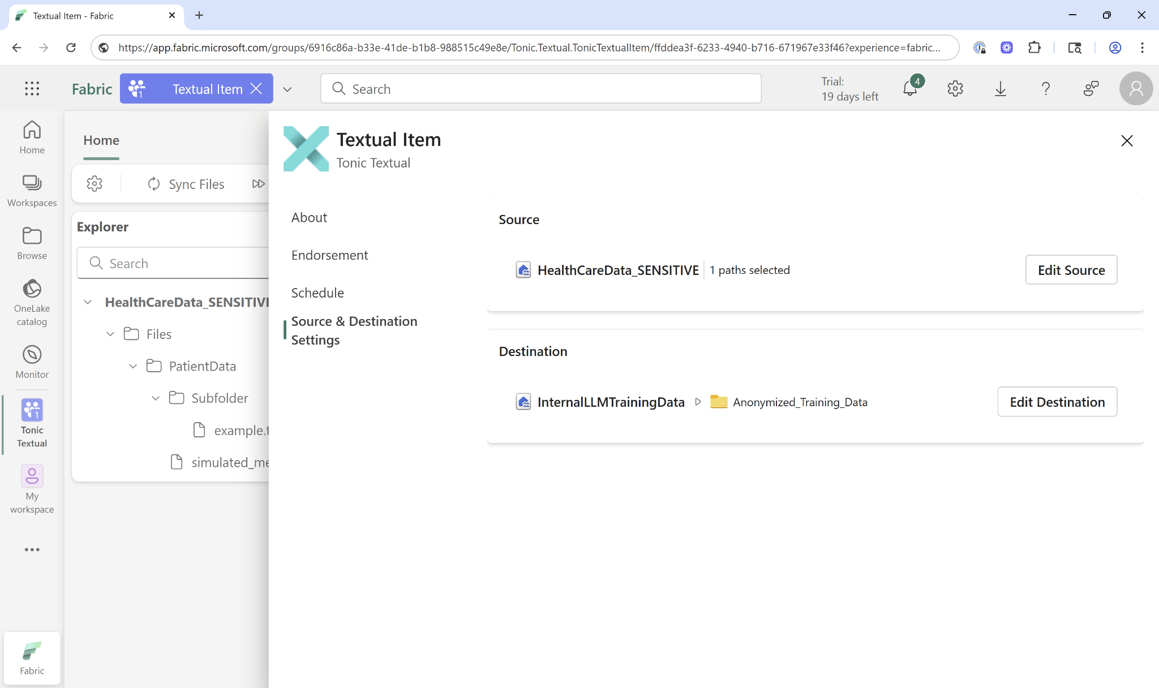This screenshot has width=1159, height=688.
Task: Open the app launcher grid icon
Action: (x=32, y=88)
